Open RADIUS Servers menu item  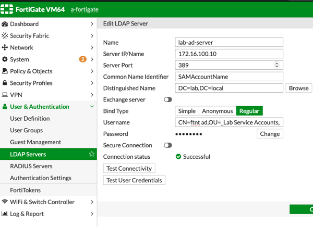31,166
